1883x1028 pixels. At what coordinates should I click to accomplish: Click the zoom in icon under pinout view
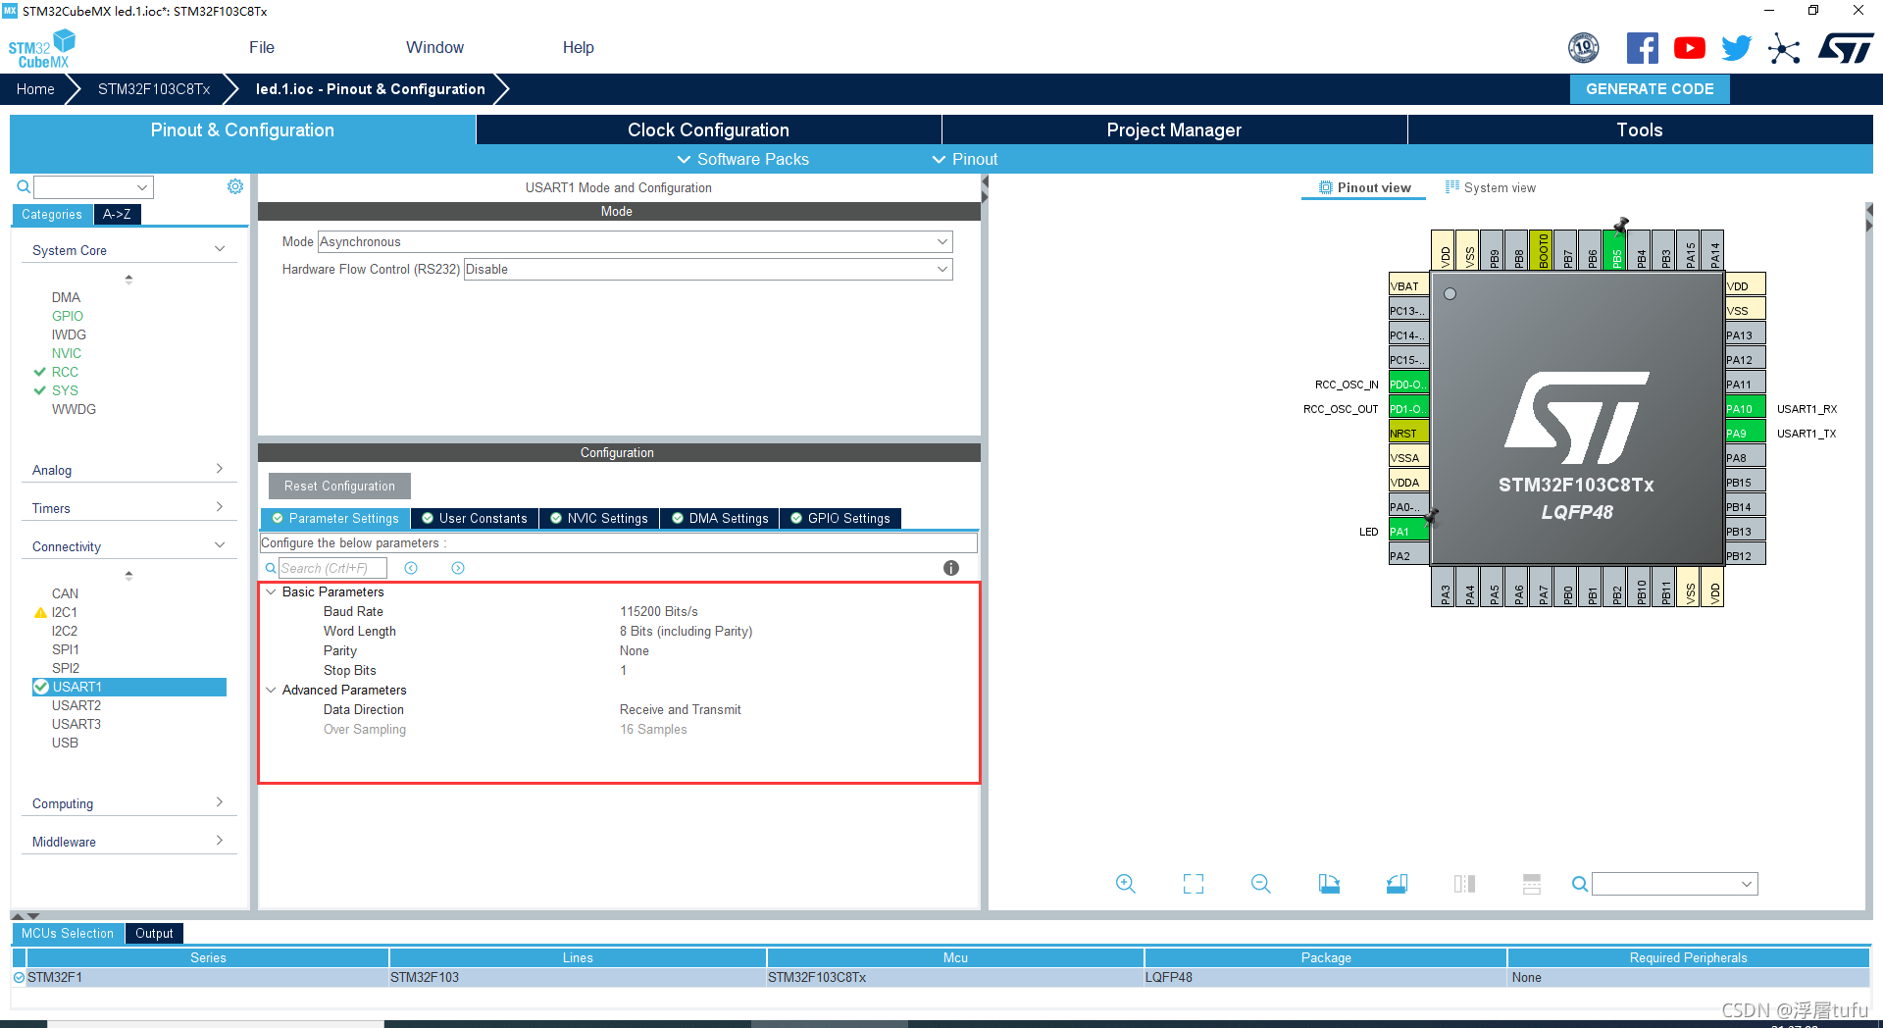1126,884
